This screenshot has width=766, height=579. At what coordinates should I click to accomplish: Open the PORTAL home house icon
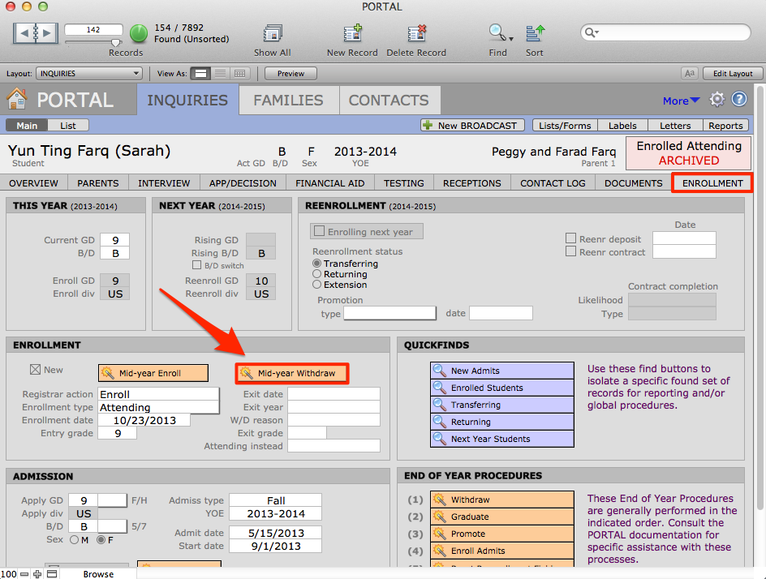(16, 100)
